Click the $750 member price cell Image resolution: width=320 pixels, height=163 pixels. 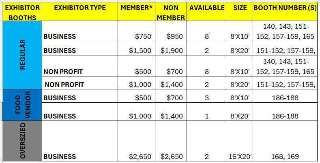(136, 31)
